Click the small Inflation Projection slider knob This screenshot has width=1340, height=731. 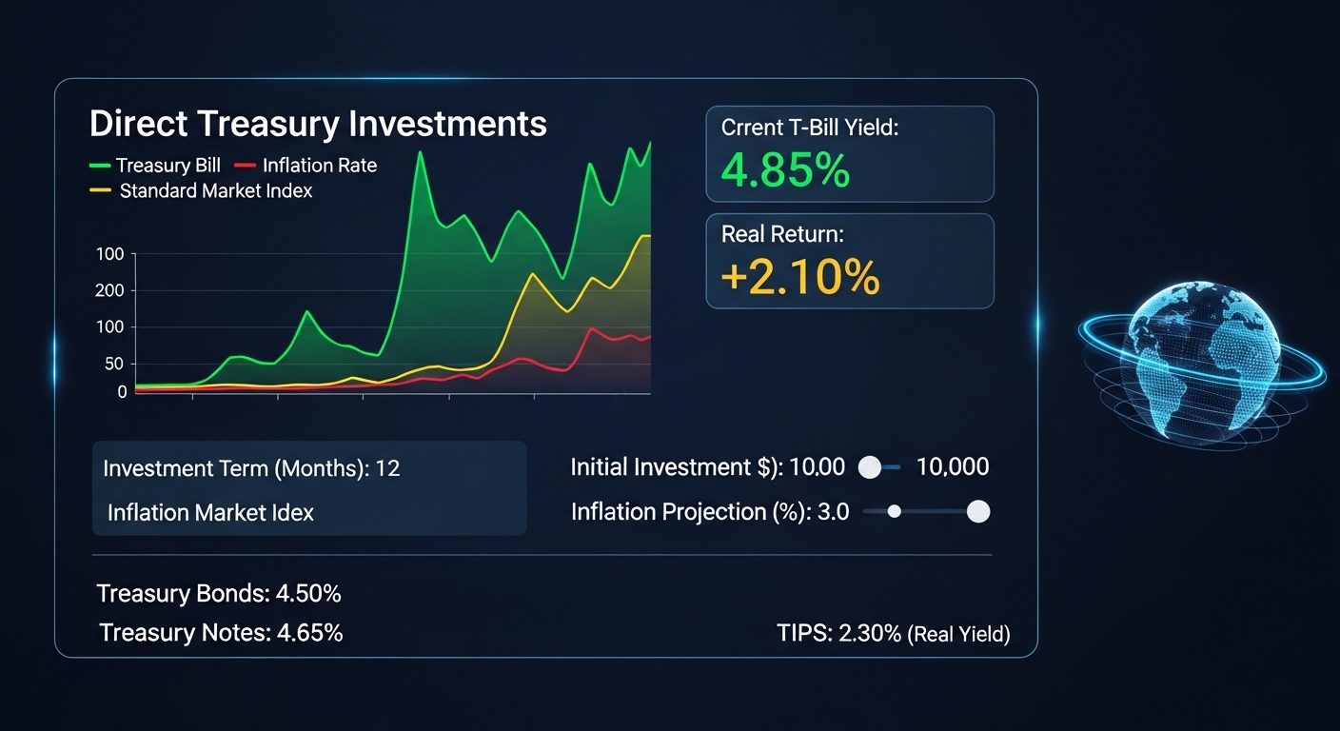pyautogui.click(x=894, y=511)
